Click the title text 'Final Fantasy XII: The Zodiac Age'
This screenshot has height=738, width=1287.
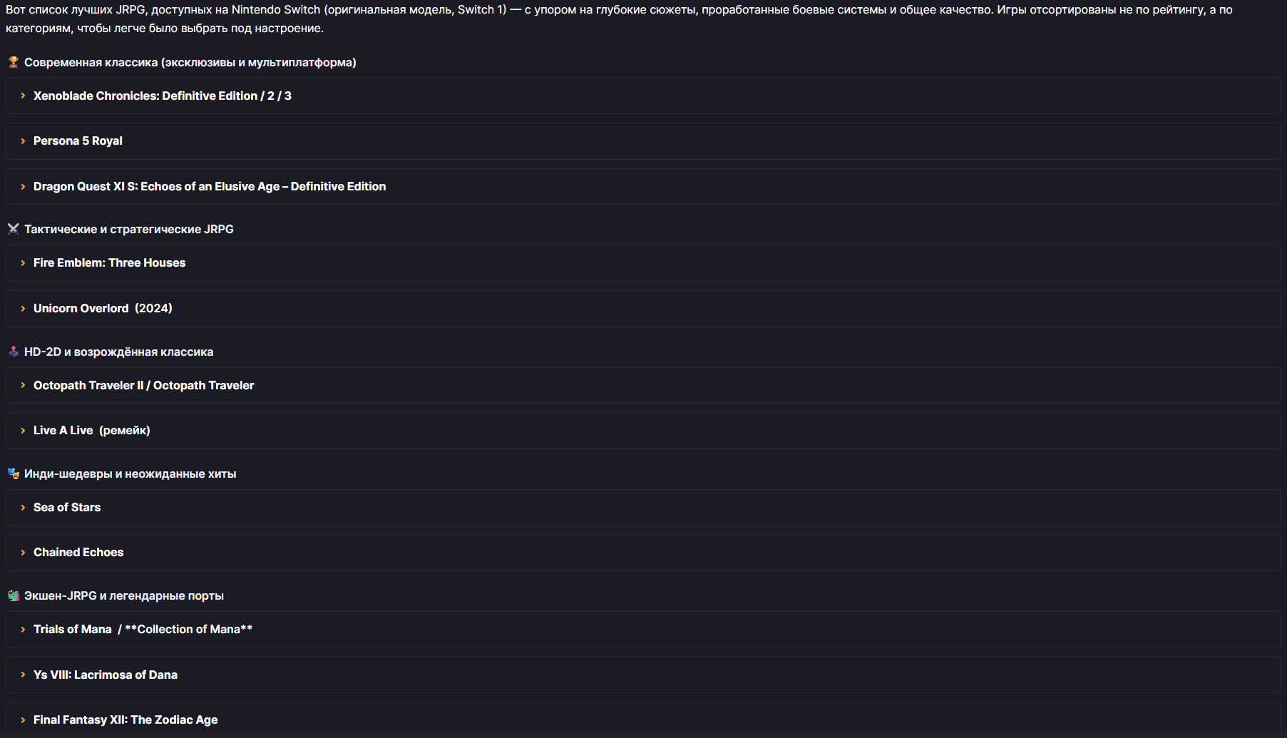coord(125,719)
